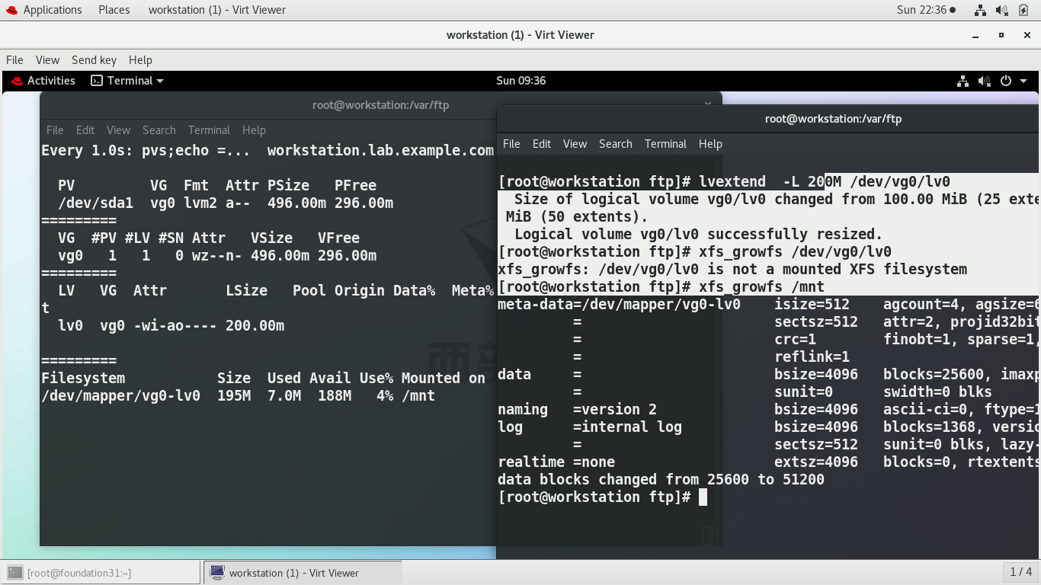Click host panel volume icon

pos(1002,10)
